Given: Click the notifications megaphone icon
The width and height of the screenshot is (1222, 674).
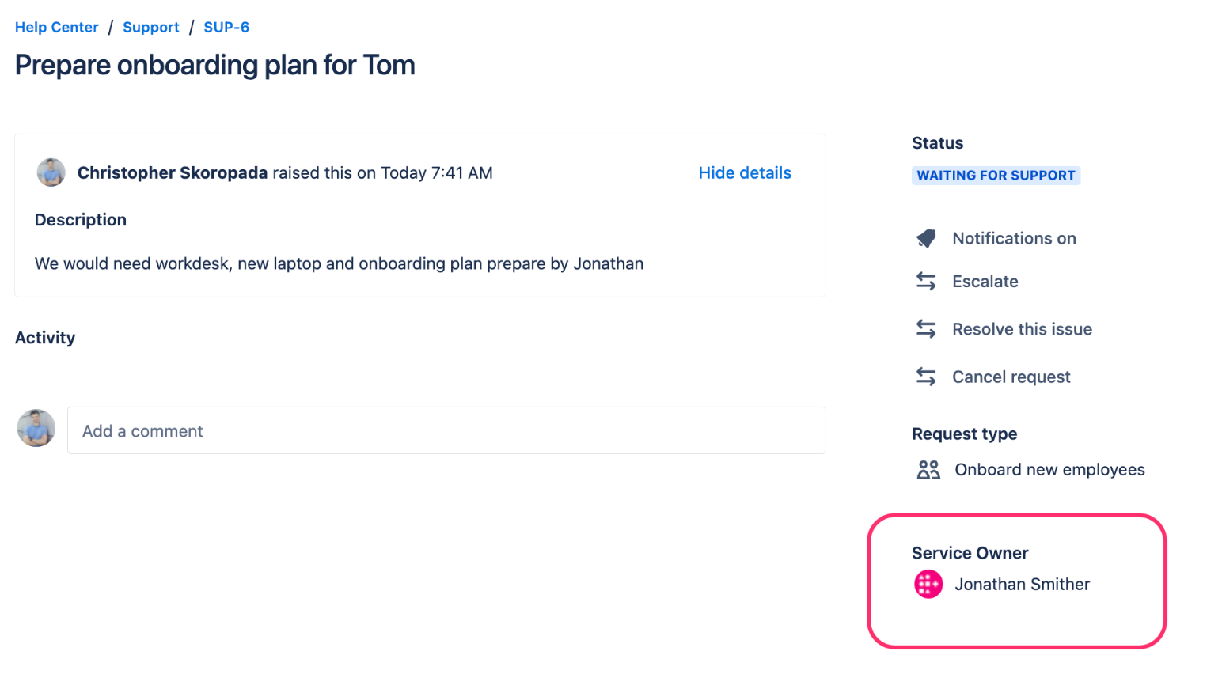Looking at the screenshot, I should point(926,238).
